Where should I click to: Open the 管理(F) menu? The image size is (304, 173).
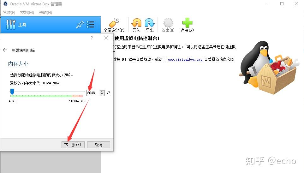9,12
